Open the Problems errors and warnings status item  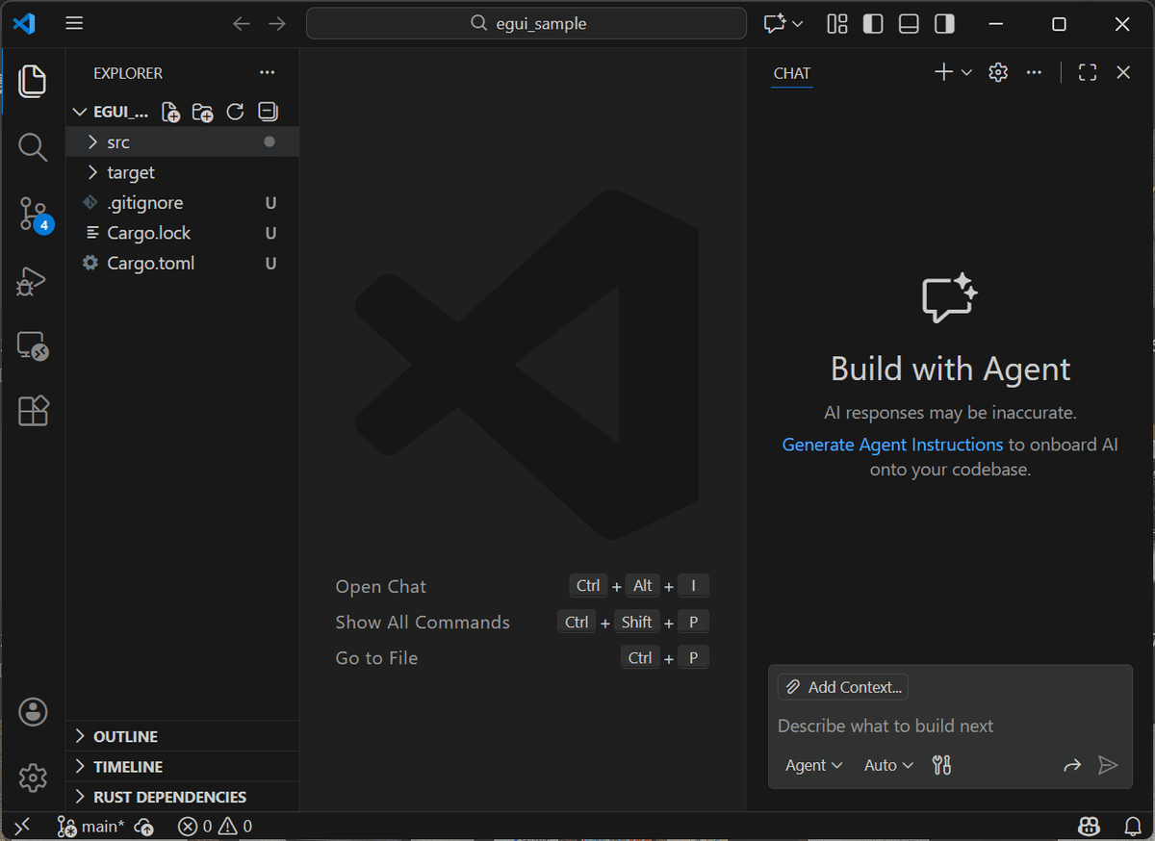(215, 826)
